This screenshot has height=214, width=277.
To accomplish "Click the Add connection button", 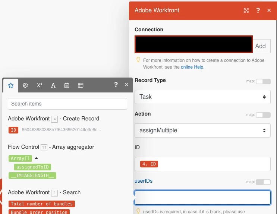I will tap(261, 46).
